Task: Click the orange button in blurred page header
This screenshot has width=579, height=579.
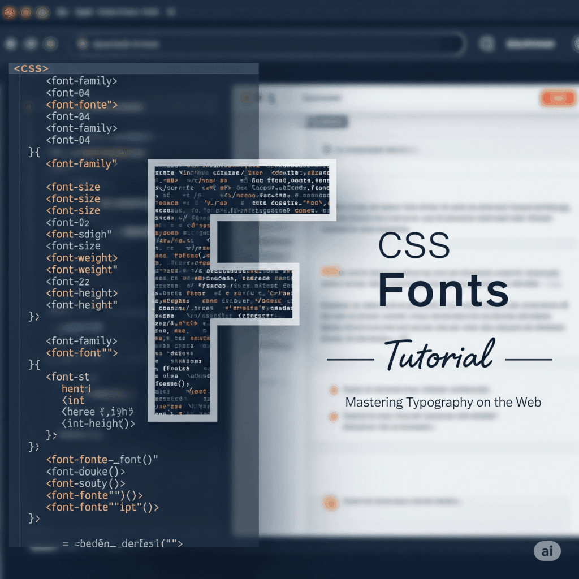Action: (x=558, y=98)
